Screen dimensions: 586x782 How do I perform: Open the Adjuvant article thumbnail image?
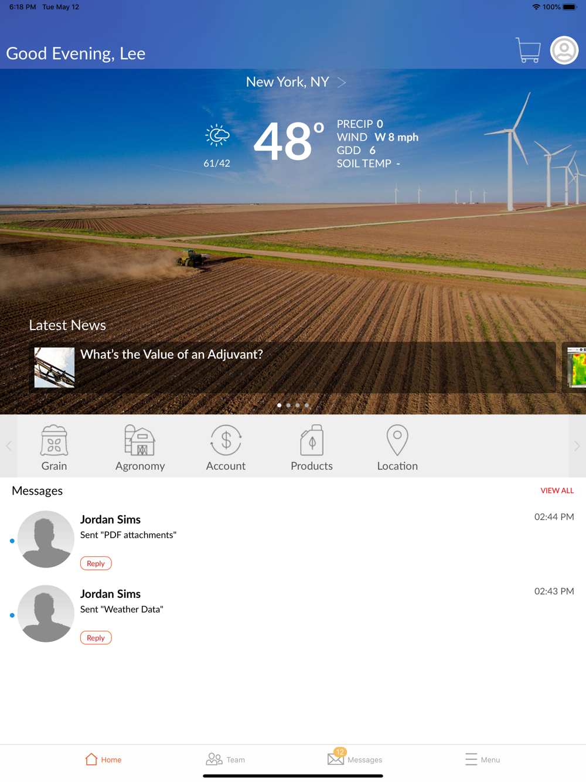coord(54,368)
